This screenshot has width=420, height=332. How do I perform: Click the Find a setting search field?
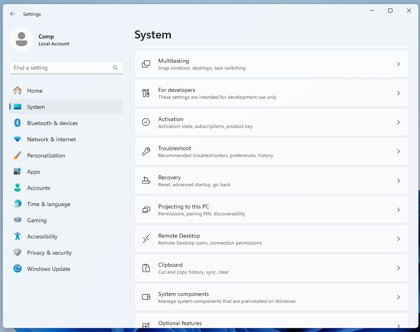tap(66, 68)
